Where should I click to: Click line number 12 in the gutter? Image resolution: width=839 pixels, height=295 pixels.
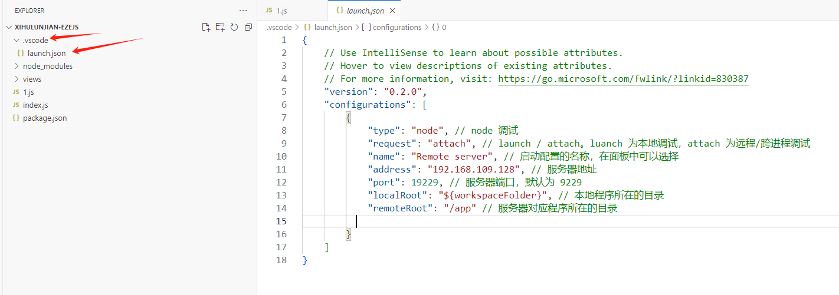pyautogui.click(x=281, y=183)
